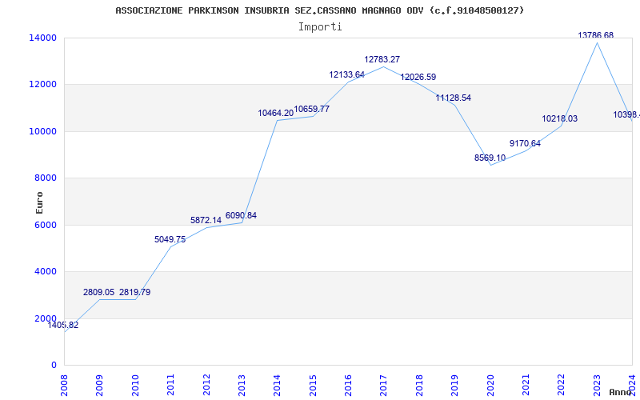The image size is (640, 400).
Task: Click the data label 2819.79
Action: click(x=134, y=292)
